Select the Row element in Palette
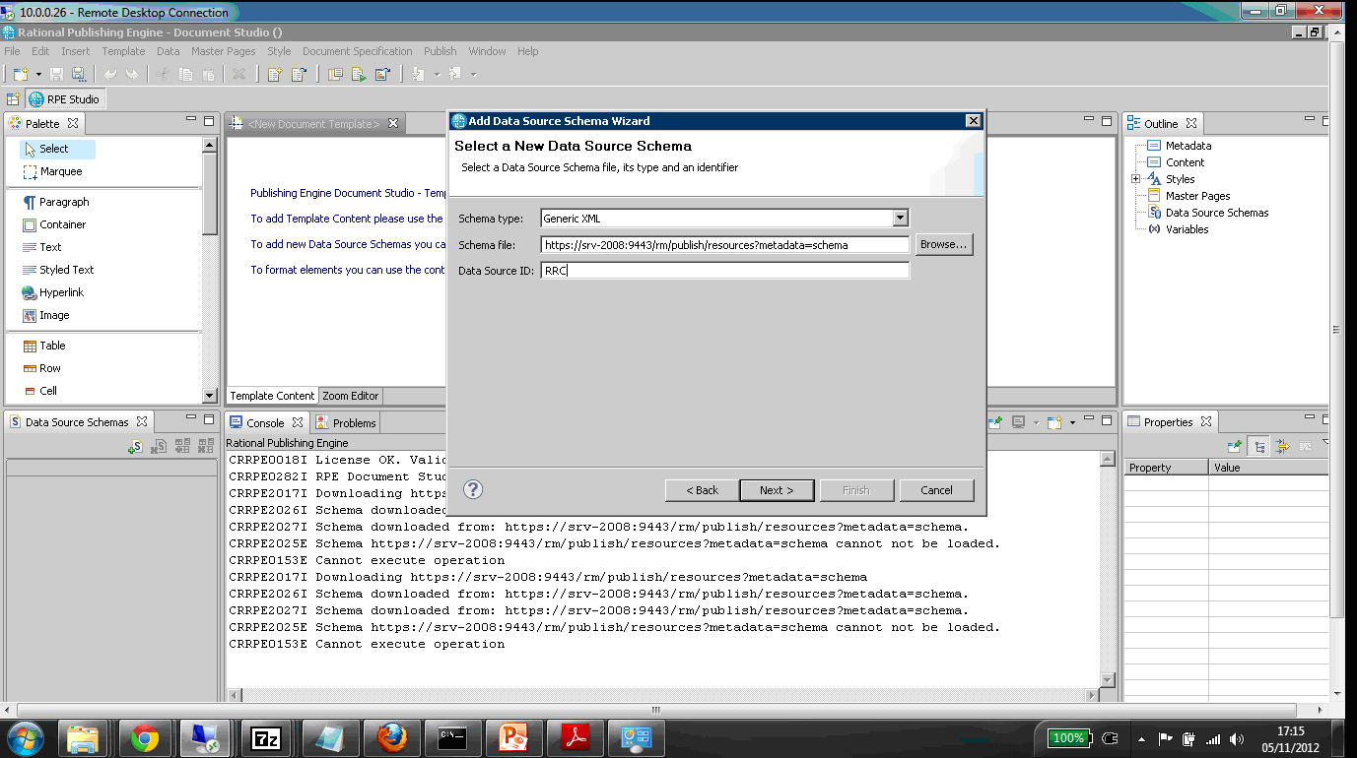Viewport: 1357px width, 758px height. click(41, 368)
